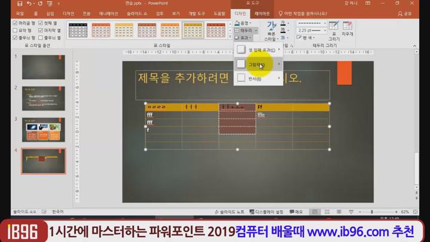430x242 pixels.
Task: Uncheck the 첫째 열 checkbox
Action: pyautogui.click(x=41, y=23)
